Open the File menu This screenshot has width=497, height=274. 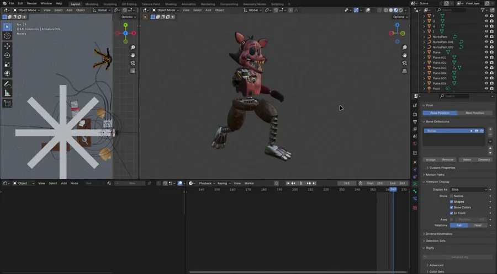12,3
